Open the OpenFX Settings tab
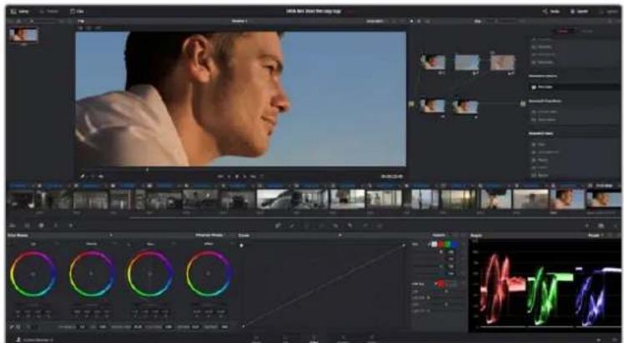The image size is (624, 343). (x=587, y=31)
